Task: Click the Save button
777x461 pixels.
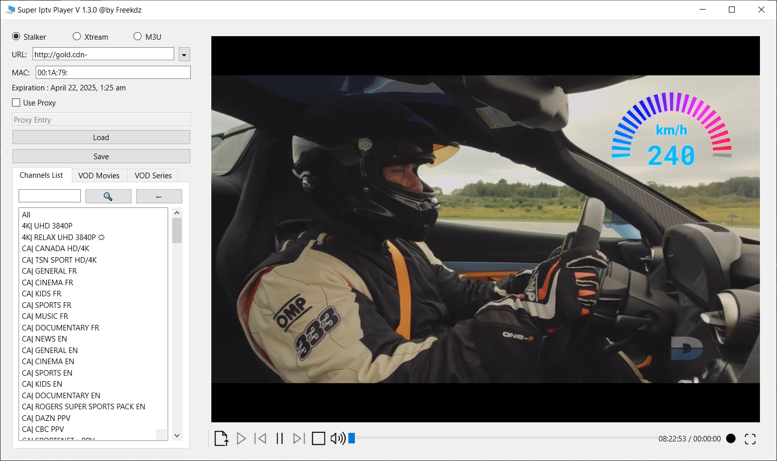Action: pos(101,156)
